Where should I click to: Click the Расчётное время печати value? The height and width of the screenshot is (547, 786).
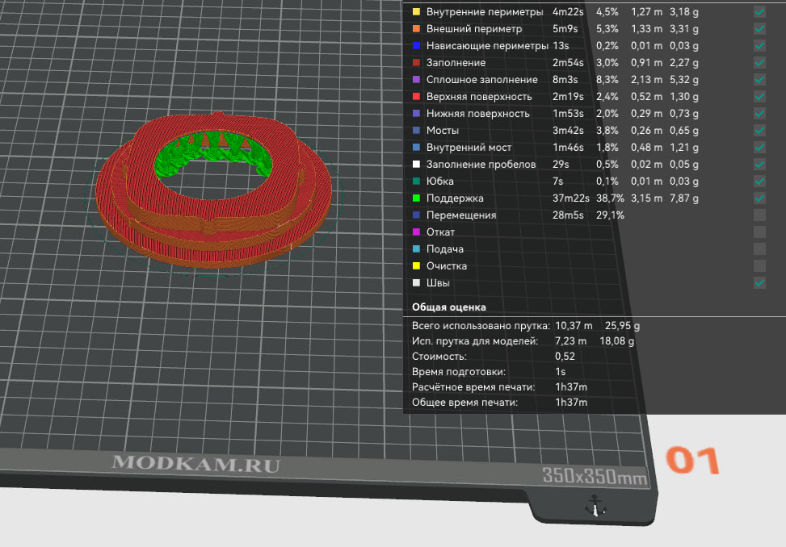pos(571,387)
